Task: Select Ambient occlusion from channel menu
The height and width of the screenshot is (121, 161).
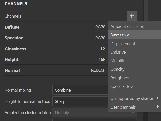Action: click(127, 26)
